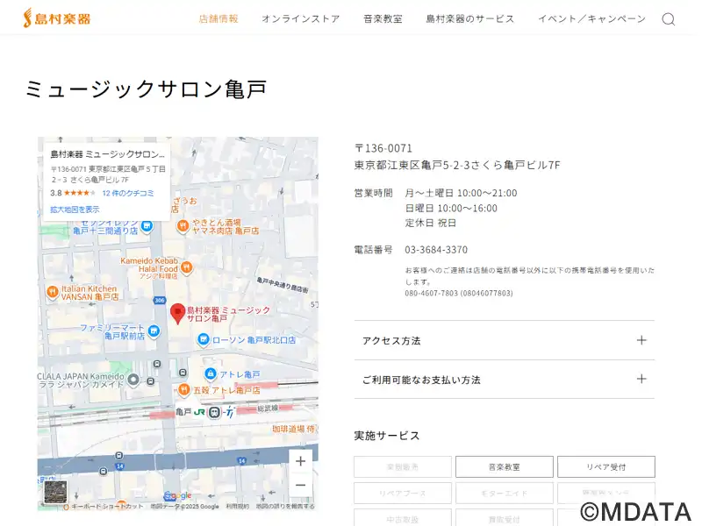Zoom out the map with minus button

click(300, 485)
